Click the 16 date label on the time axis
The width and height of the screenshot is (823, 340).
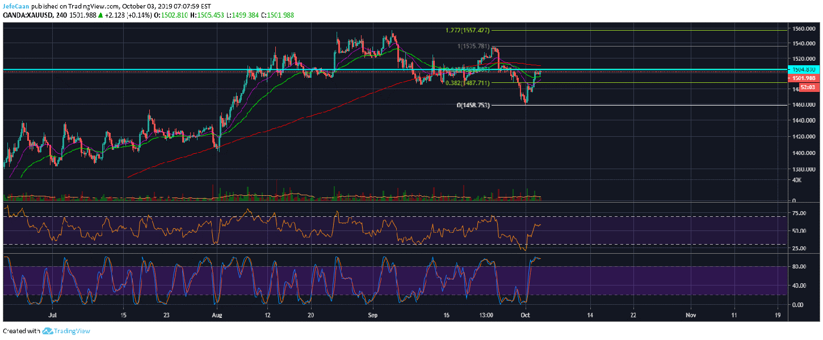pos(447,314)
